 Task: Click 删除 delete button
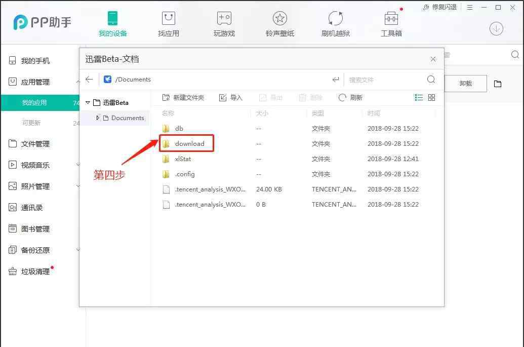click(x=310, y=98)
